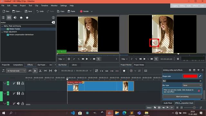
Task: Click the Render button
Action: point(84,11)
